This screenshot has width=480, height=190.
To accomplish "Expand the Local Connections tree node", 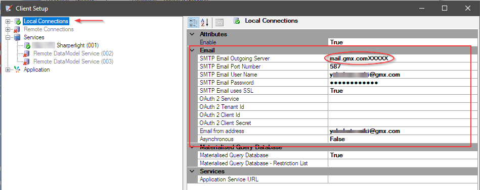I will point(8,21).
